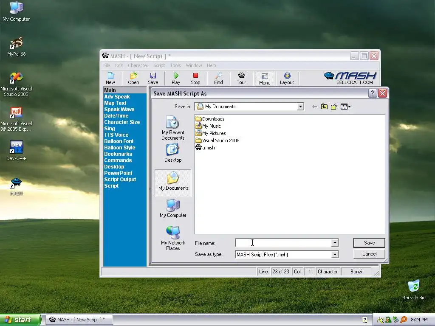Screen dimensions: 435x326
Task: Select the My Music folder
Action: (208, 126)
